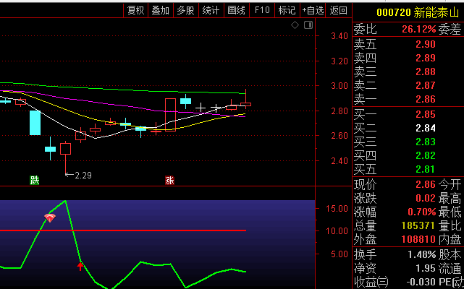This screenshot has width=464, height=289.
Task: Select the 外盘 value 108810
Action: (418, 239)
